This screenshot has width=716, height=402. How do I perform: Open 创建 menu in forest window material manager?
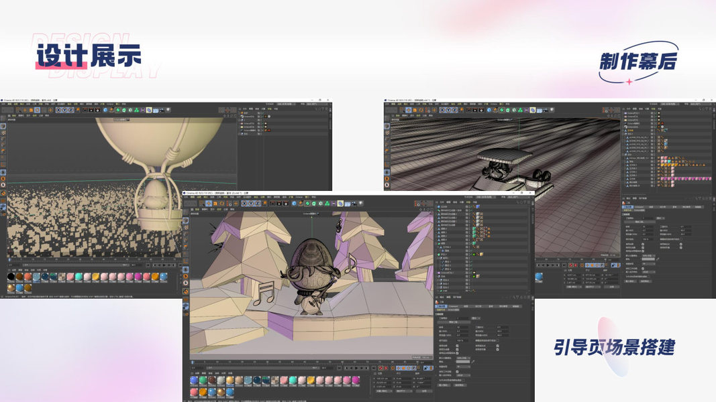point(197,373)
